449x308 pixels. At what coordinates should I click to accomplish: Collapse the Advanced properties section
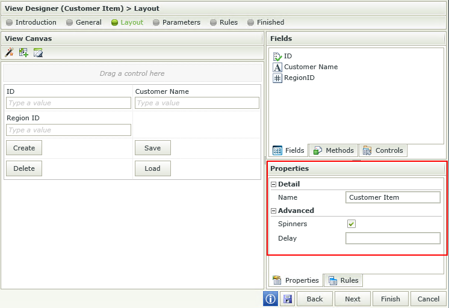coord(273,211)
